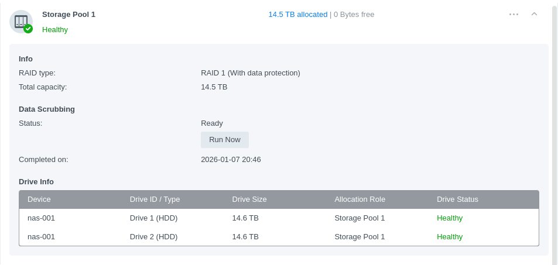The height and width of the screenshot is (265, 558).
Task: Click the Drive ID / Type column header
Action: [x=155, y=199]
